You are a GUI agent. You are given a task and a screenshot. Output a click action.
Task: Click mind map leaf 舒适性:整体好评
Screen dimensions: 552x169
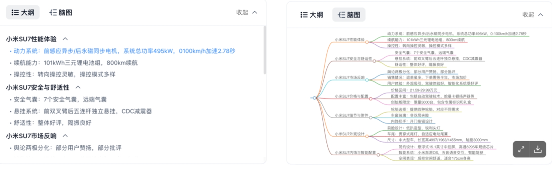(x=419, y=65)
